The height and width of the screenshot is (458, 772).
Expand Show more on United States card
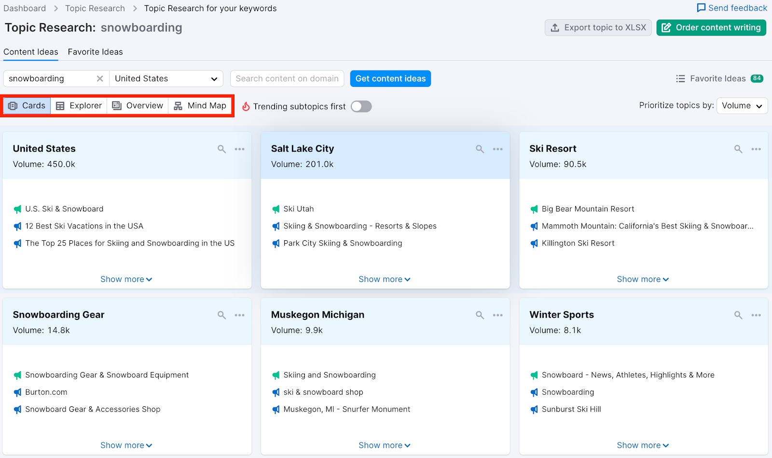(126, 279)
